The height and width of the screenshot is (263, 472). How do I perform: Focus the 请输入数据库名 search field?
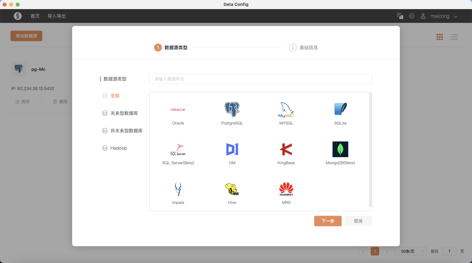click(260, 79)
